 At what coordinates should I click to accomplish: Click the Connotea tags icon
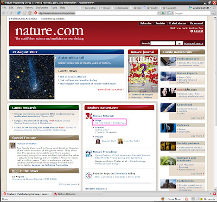[x=88, y=175]
